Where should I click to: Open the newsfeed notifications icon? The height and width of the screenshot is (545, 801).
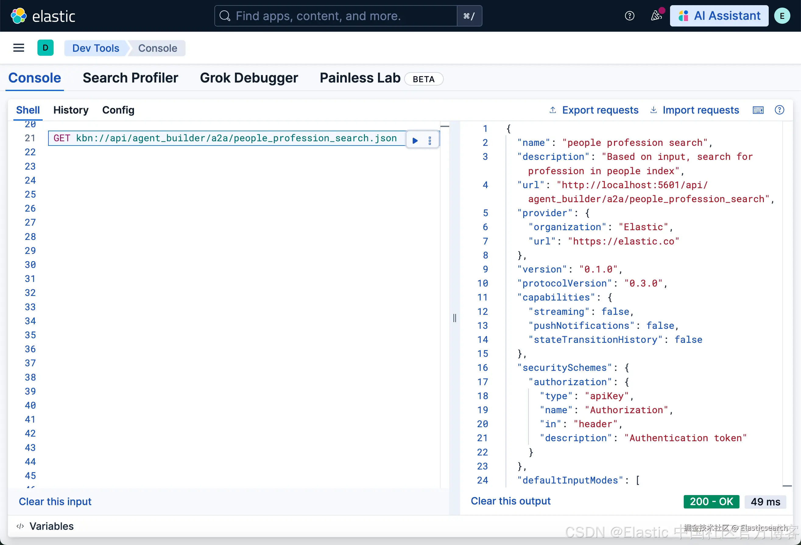(656, 16)
